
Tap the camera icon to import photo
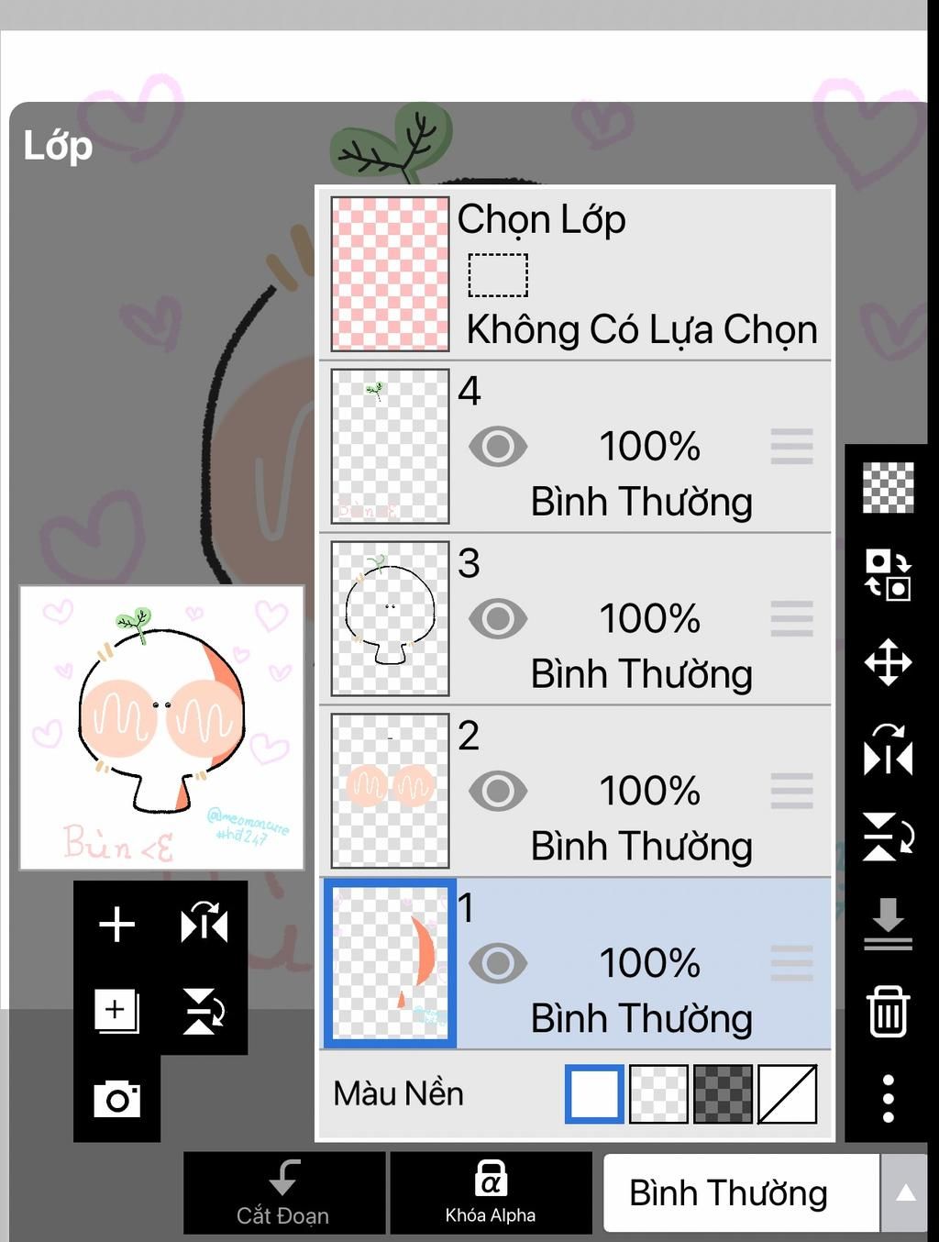coord(117,1098)
